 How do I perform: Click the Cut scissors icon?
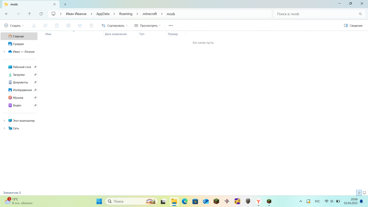tap(34, 25)
